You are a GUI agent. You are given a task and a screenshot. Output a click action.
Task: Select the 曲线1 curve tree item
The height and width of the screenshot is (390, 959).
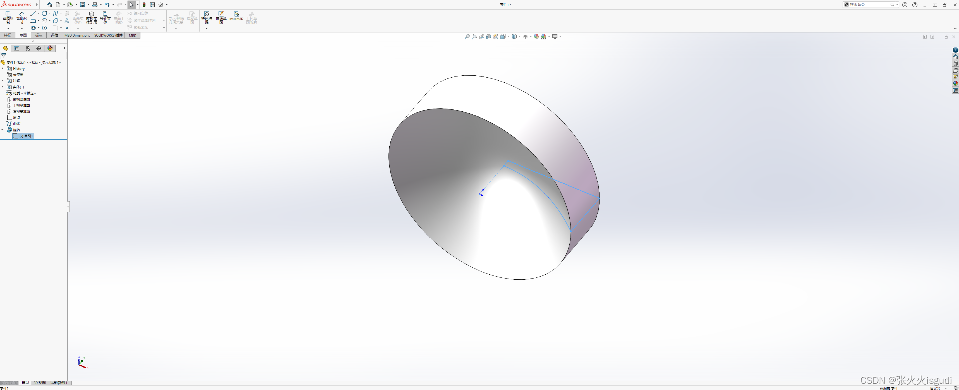coord(14,124)
